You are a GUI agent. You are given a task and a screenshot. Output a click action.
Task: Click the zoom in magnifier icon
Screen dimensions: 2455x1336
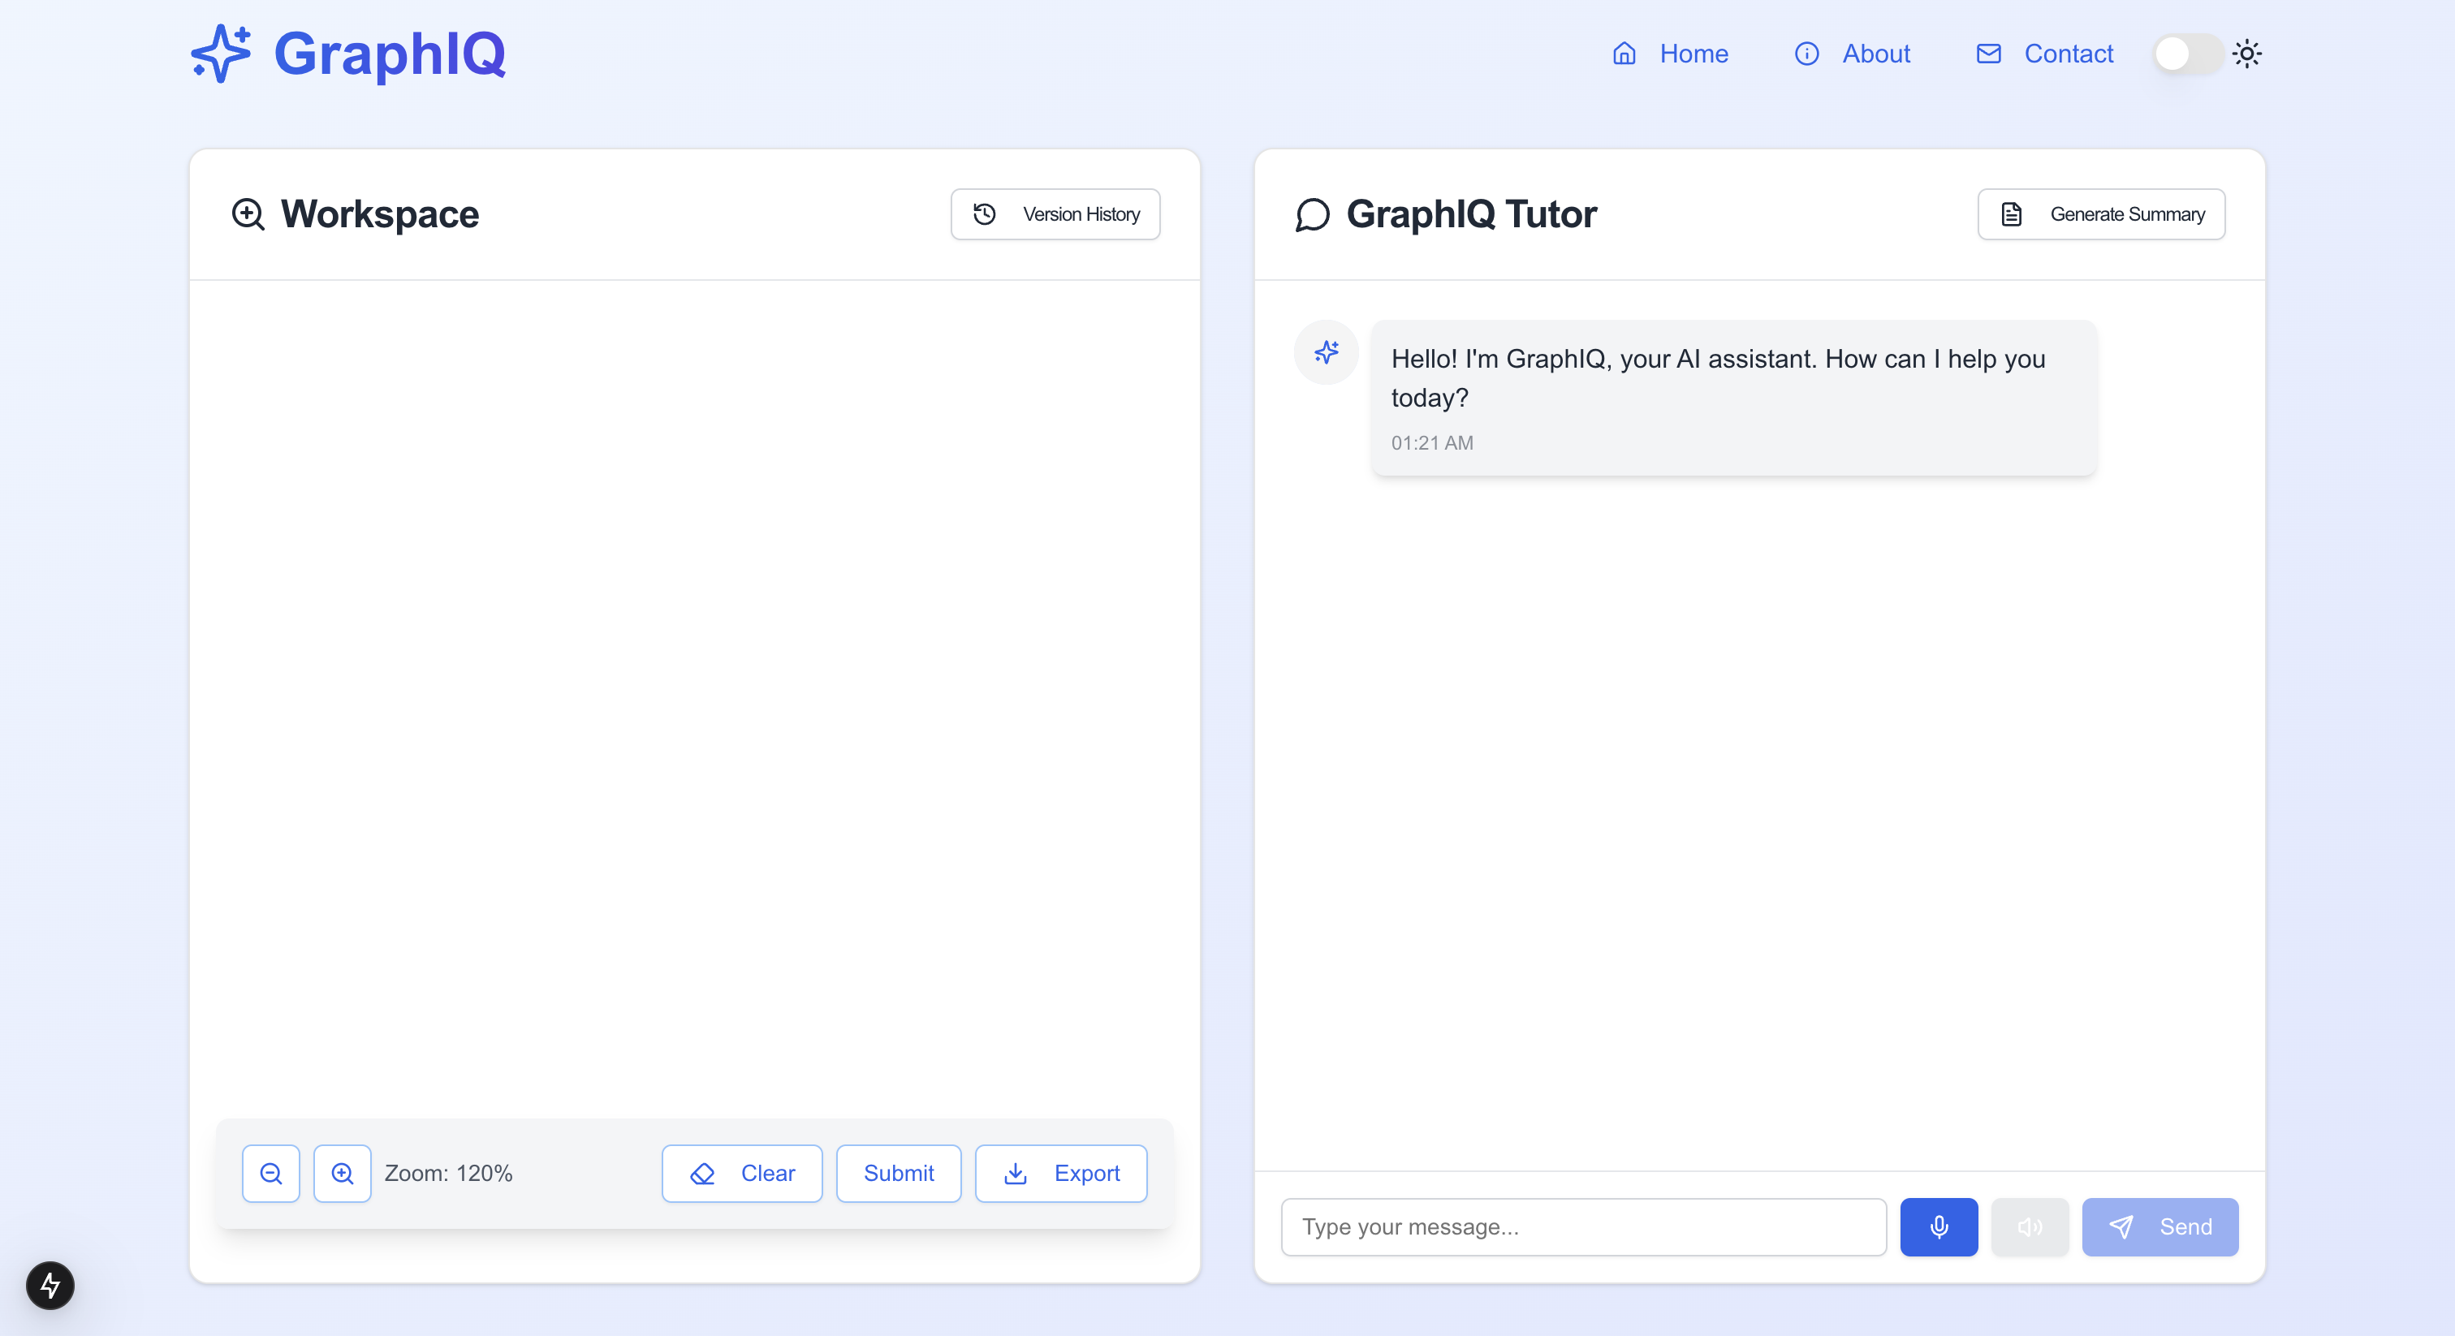(342, 1173)
